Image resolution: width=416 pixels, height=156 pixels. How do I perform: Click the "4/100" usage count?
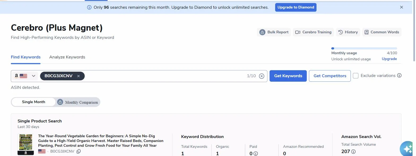click(392, 53)
